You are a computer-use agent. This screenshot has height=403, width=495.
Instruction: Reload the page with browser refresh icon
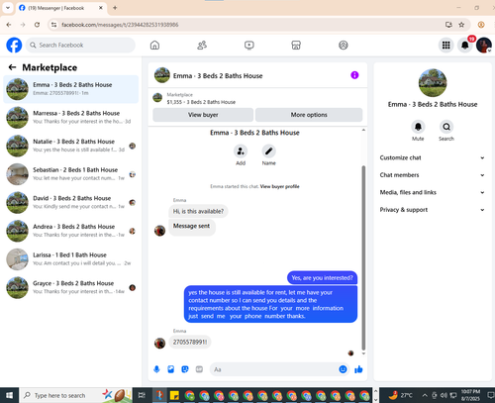point(37,25)
